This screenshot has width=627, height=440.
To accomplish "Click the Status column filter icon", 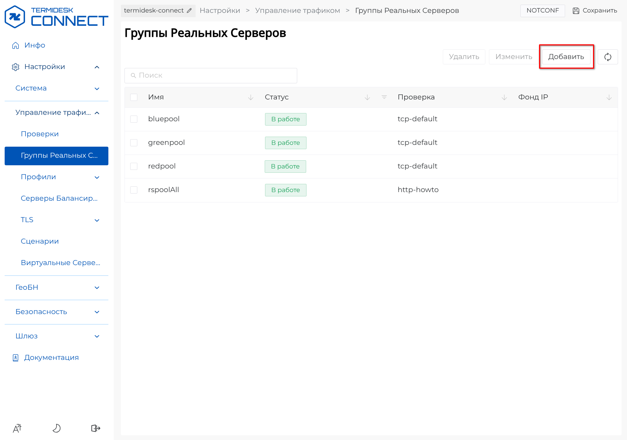I will (384, 97).
